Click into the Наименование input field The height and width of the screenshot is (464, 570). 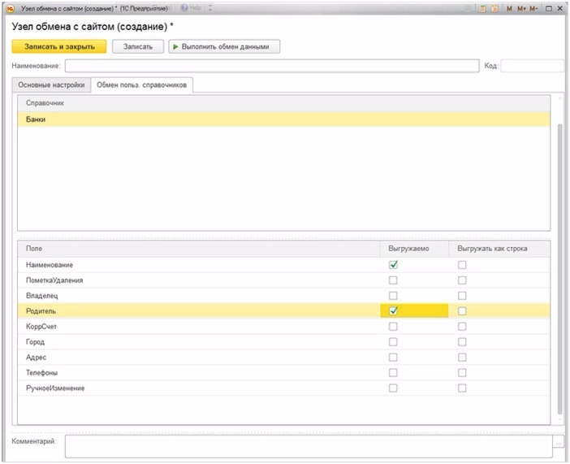point(272,66)
